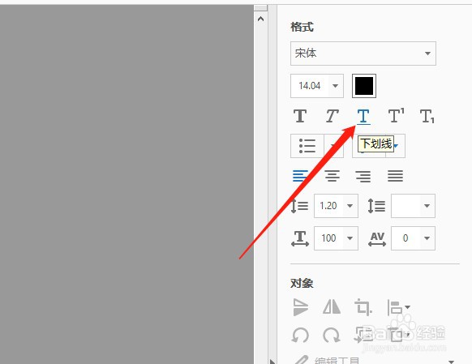
Task: Toggle underline text formatting
Action: [363, 117]
